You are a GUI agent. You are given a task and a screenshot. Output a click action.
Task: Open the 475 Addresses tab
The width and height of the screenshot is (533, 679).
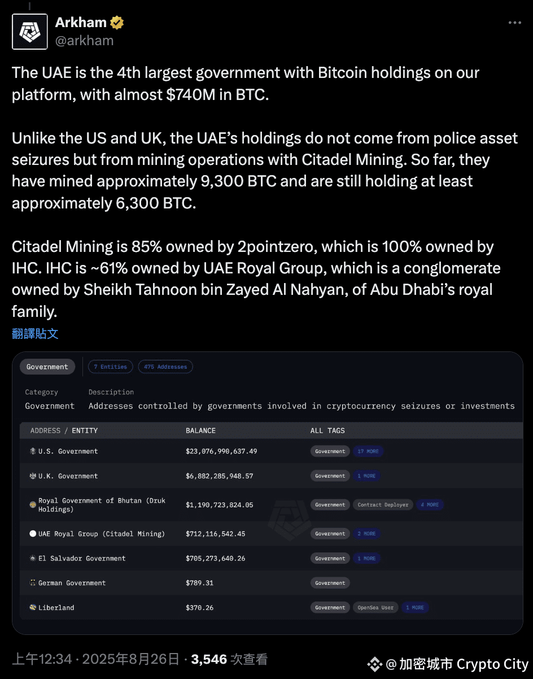point(165,367)
